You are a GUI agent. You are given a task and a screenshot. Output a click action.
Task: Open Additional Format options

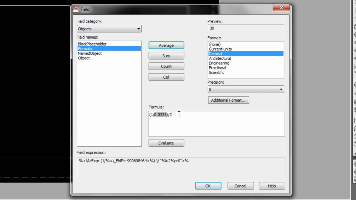229,100
